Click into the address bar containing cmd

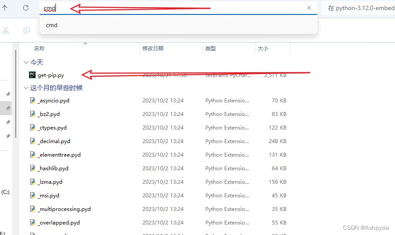click(x=178, y=8)
